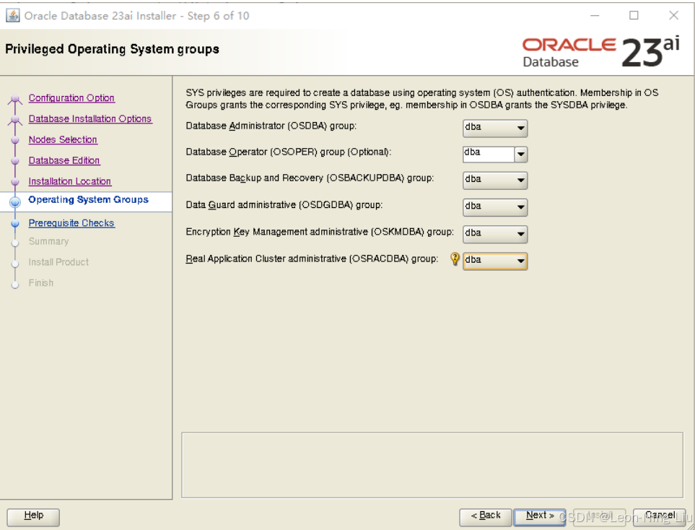Click the Cancel button
Screen dimensions: 695x530
click(x=660, y=517)
